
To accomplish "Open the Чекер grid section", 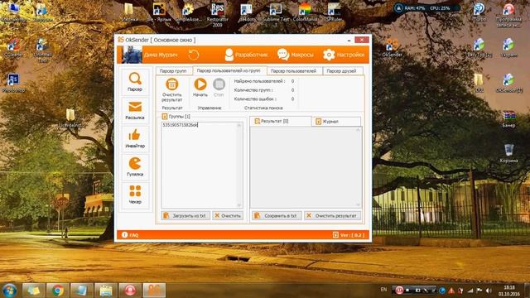I will click(135, 195).
